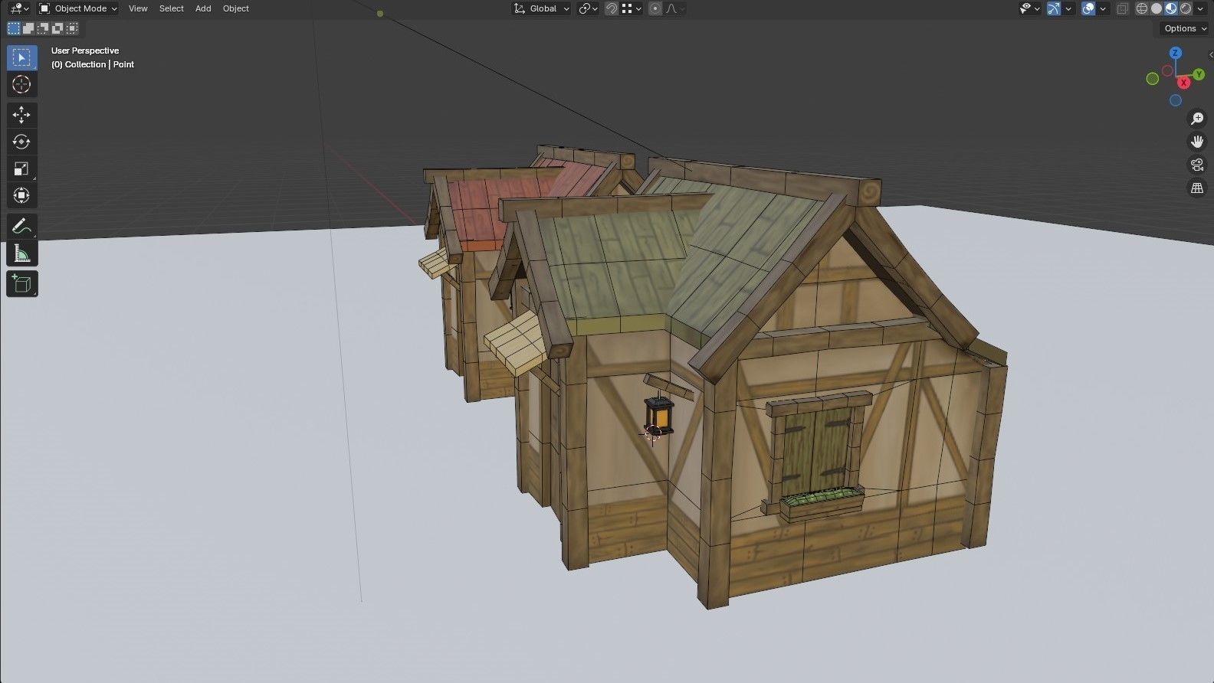The height and width of the screenshot is (683, 1214).
Task: Open the View menu
Action: coord(138,8)
